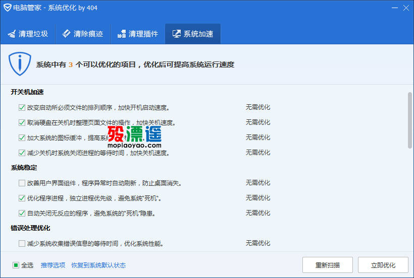Go to the 清理插件 tab
Viewport: 414px width, 278px height.
(x=138, y=34)
